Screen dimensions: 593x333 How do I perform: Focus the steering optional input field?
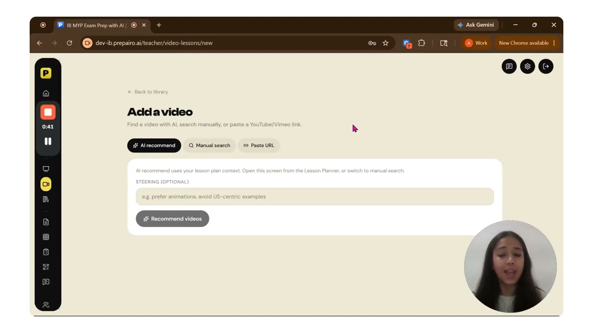coord(315,197)
